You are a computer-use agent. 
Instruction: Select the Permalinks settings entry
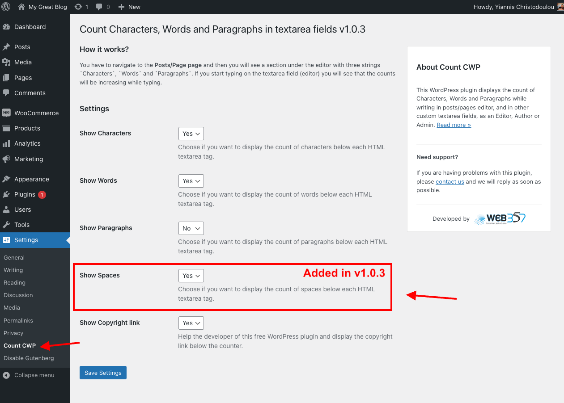point(18,320)
